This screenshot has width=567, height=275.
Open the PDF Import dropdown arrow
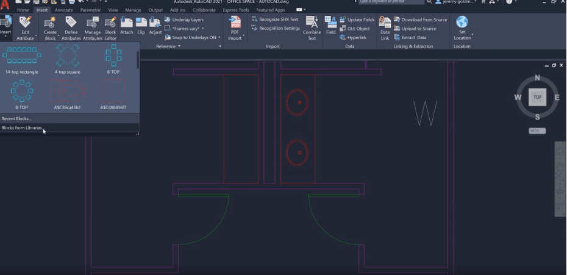(x=244, y=35)
